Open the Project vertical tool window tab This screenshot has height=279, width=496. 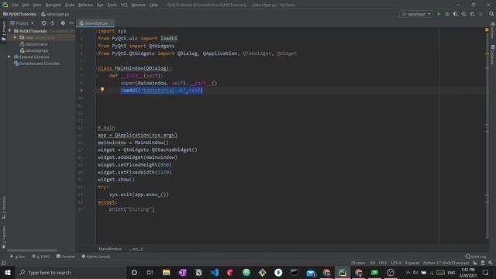click(4, 31)
